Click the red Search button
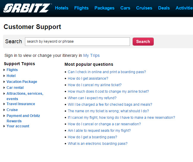The width and height of the screenshot is (193, 162). (143, 41)
